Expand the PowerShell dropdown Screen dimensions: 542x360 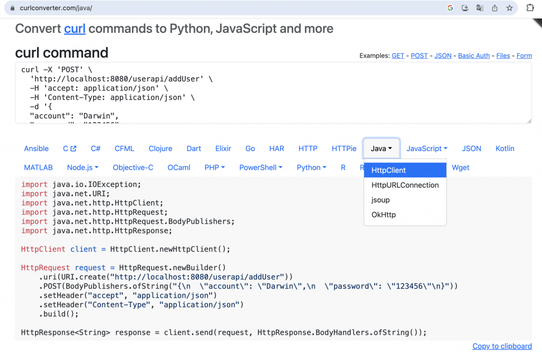260,168
